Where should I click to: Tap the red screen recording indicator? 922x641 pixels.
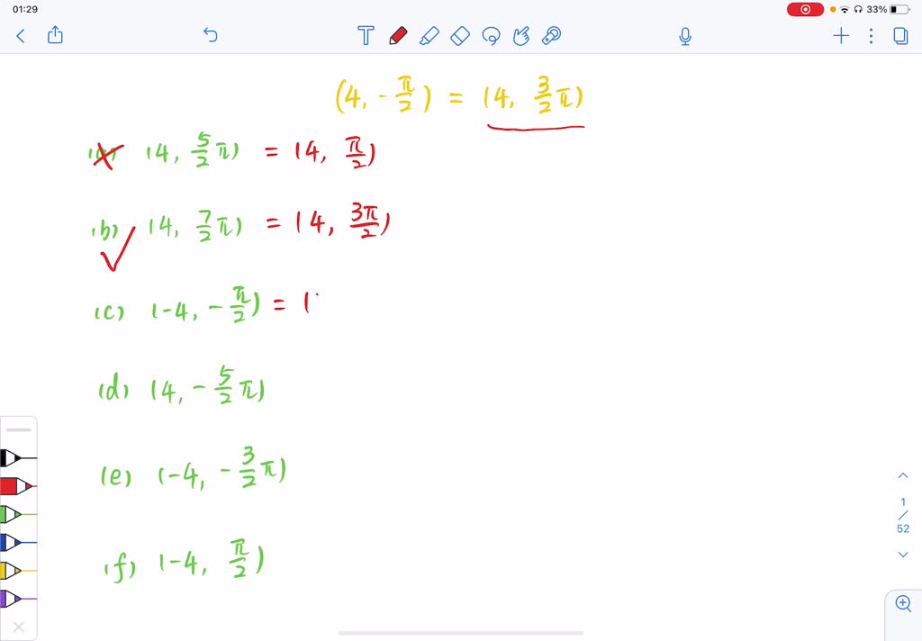[x=805, y=9]
